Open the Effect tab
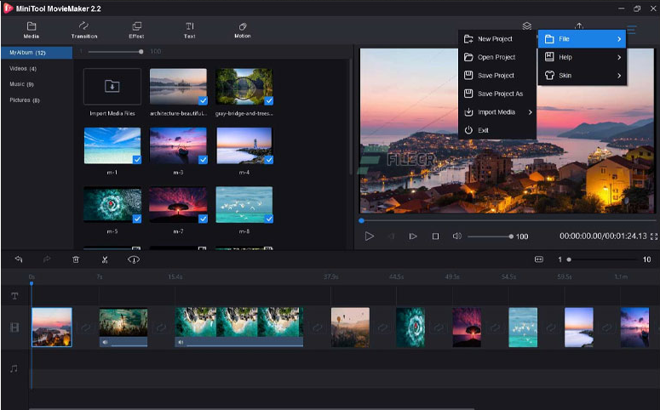This screenshot has width=660, height=410. tap(136, 31)
